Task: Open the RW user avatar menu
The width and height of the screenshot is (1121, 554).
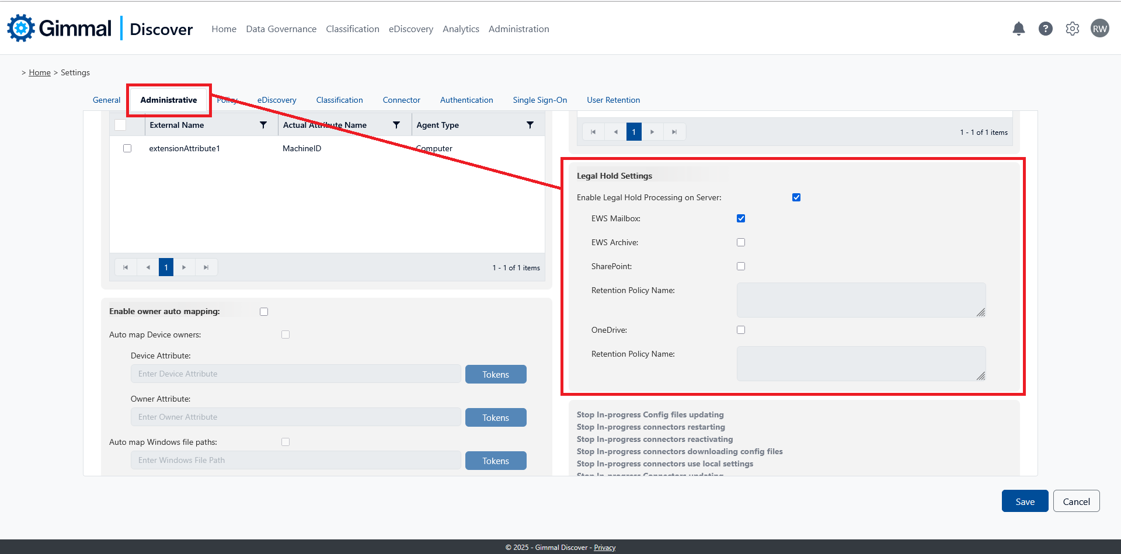Action: pos(1099,27)
